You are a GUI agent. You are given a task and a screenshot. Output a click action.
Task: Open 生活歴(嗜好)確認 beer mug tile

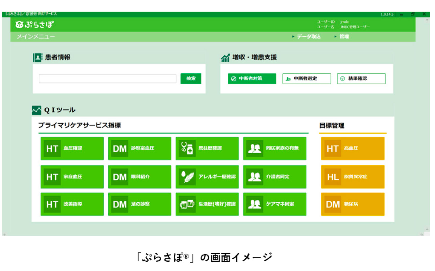coord(207,204)
